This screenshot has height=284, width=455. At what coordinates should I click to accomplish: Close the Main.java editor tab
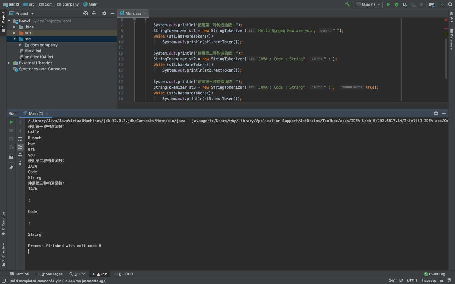(x=145, y=13)
